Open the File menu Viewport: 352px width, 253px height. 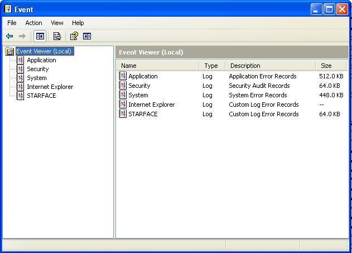12,23
